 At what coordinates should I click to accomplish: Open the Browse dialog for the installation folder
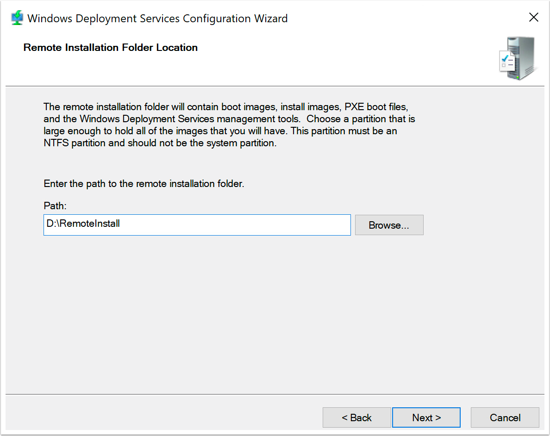(x=389, y=225)
